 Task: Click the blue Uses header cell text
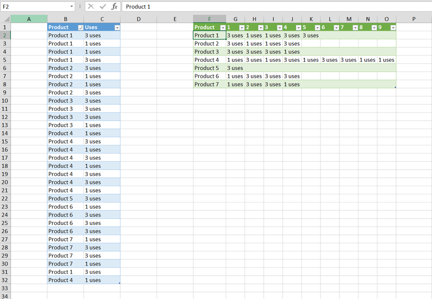(91, 27)
